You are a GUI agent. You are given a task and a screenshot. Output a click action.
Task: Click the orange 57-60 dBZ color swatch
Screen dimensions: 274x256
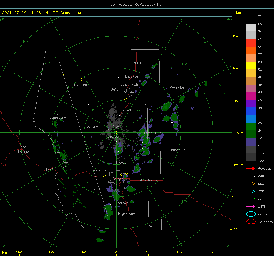[x=251, y=51]
